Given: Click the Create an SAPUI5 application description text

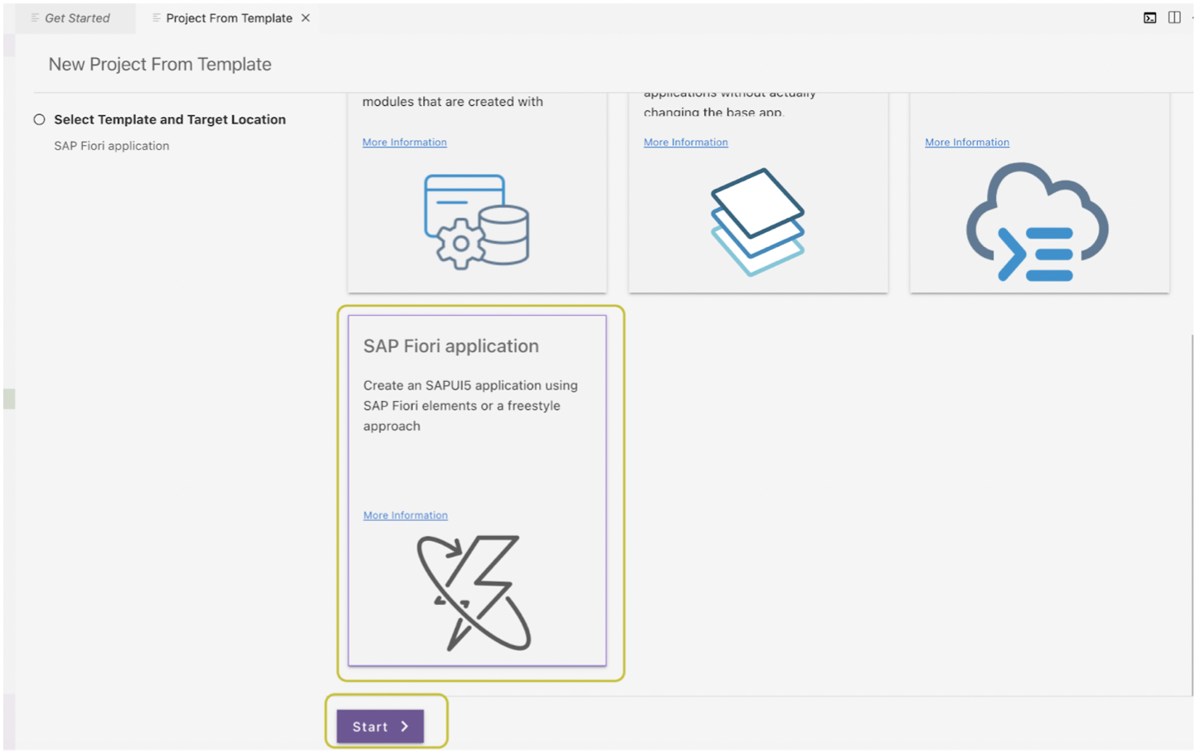Looking at the screenshot, I should [x=470, y=406].
